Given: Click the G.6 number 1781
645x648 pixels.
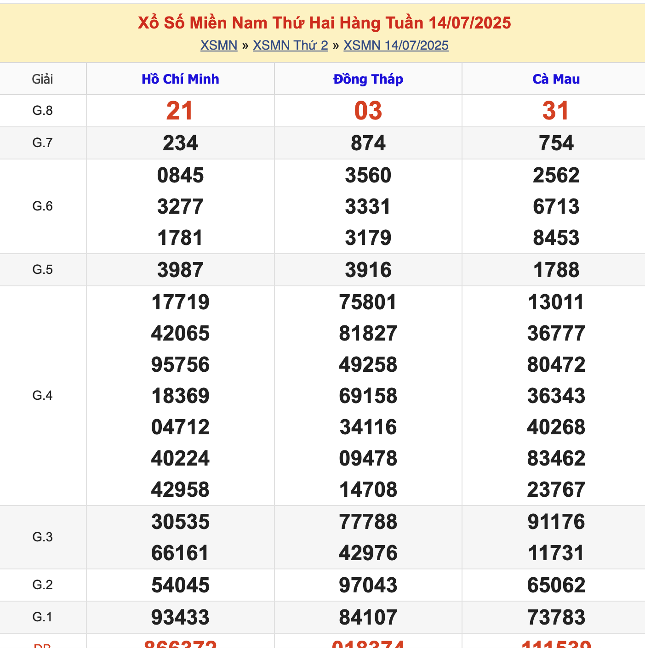Looking at the screenshot, I should pos(180,238).
